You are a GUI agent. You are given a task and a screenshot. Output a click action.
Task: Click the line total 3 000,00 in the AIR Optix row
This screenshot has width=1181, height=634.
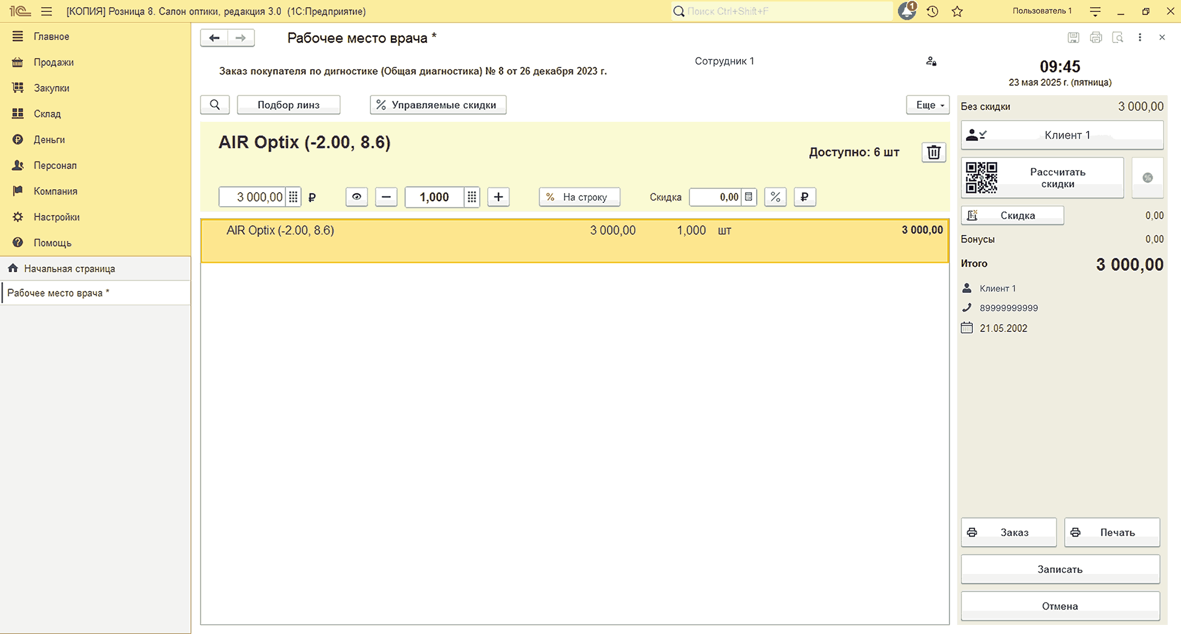pyautogui.click(x=922, y=230)
